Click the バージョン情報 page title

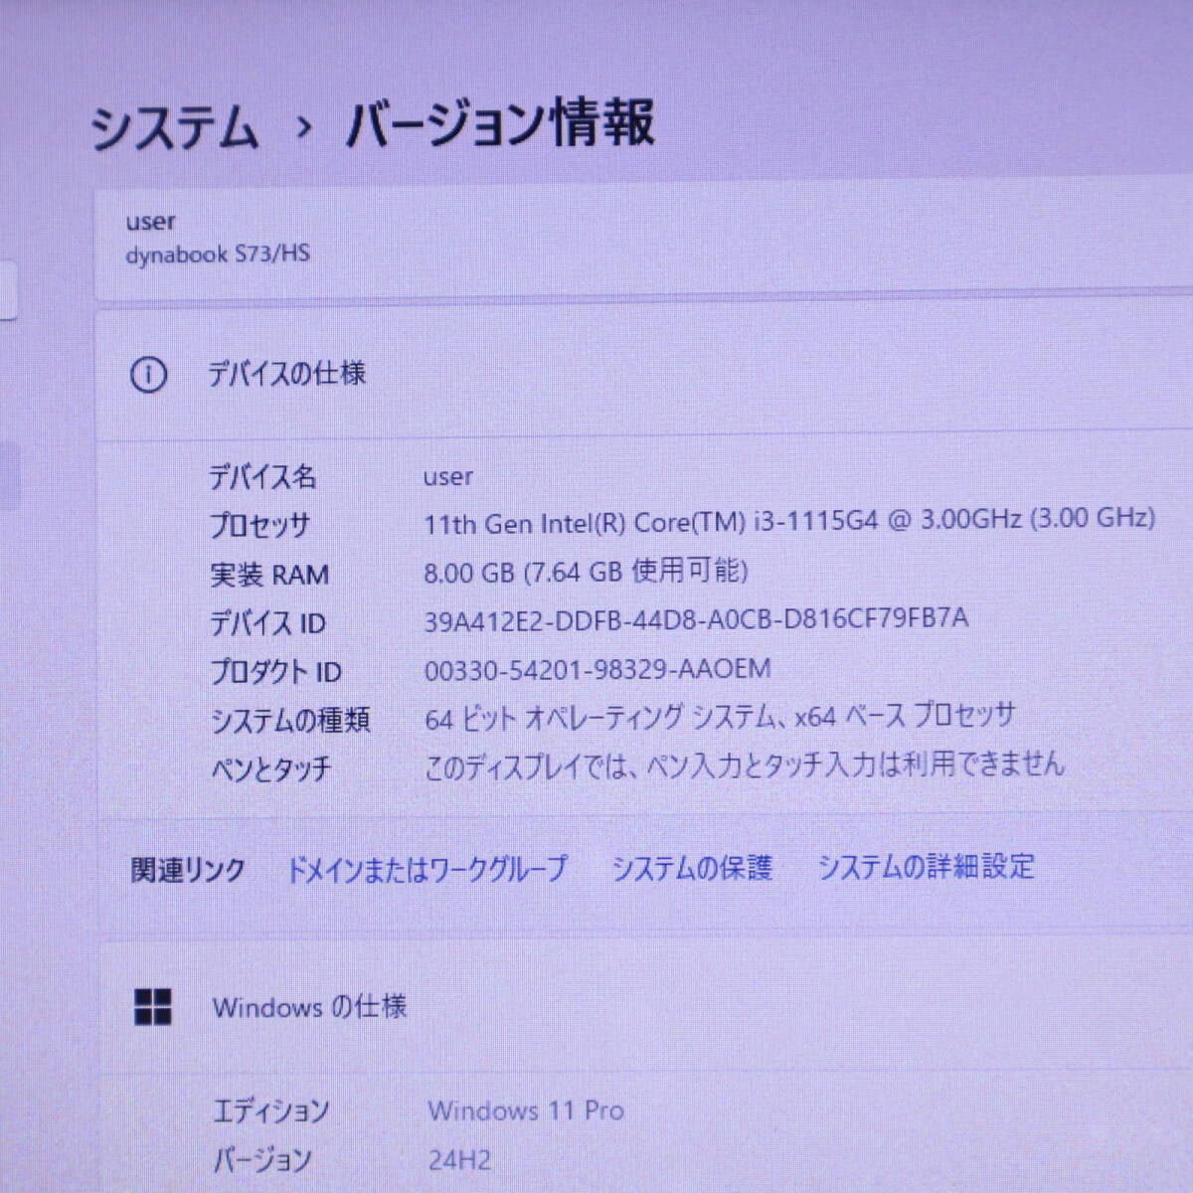pyautogui.click(x=500, y=124)
